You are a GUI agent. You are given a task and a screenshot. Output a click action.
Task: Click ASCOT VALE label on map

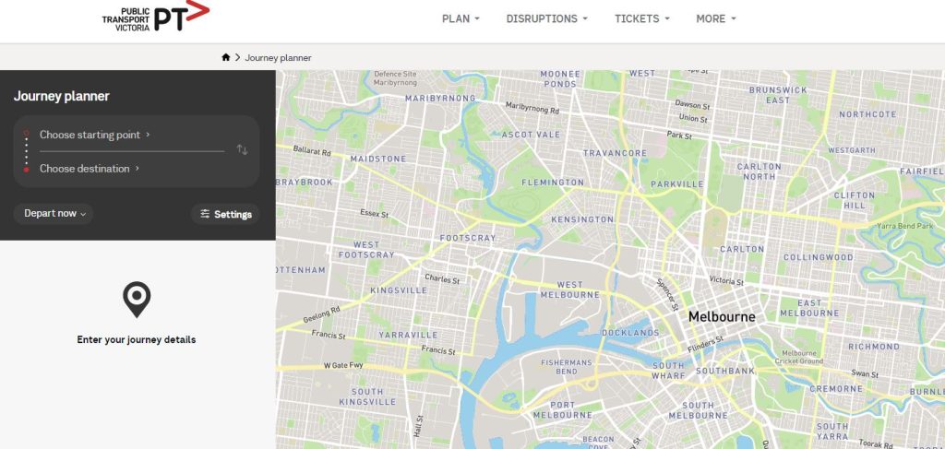coord(531,135)
